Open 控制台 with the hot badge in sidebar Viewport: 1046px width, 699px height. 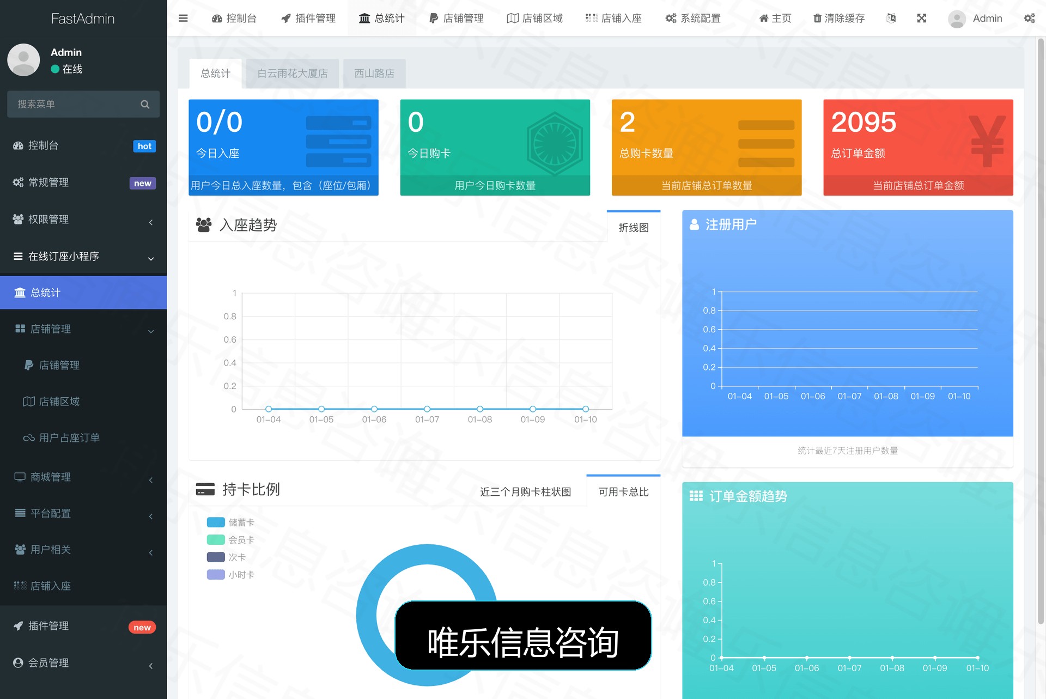(83, 145)
